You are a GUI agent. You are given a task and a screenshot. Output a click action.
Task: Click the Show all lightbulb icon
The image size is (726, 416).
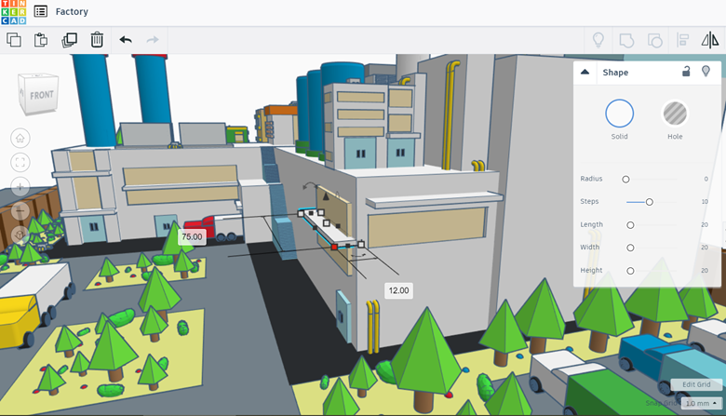pyautogui.click(x=598, y=40)
